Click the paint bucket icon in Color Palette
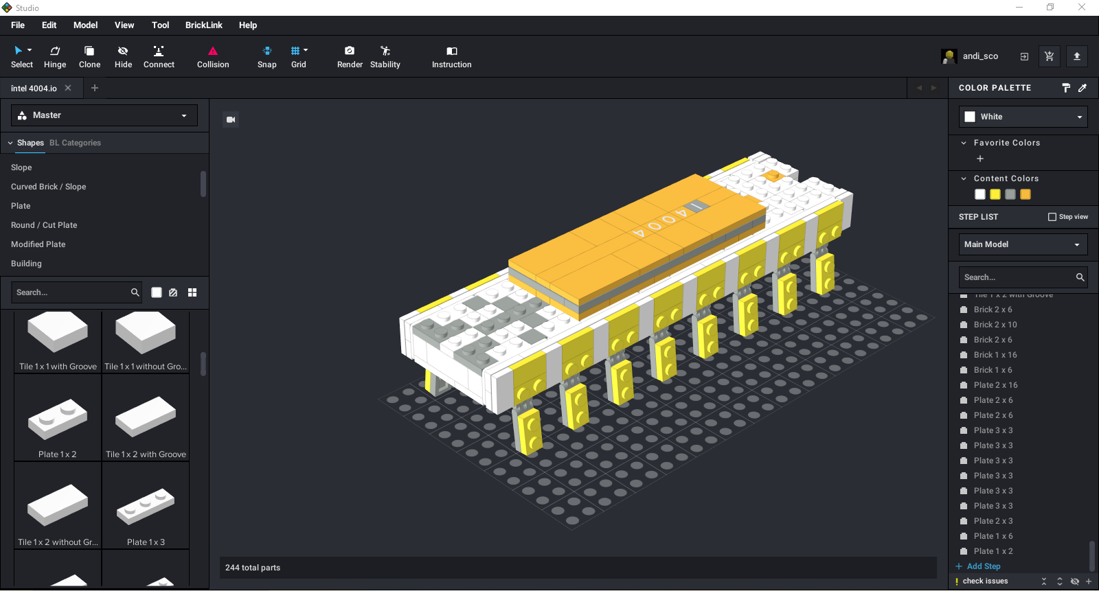Screen dimensions: 1099x591 pyautogui.click(x=1066, y=88)
